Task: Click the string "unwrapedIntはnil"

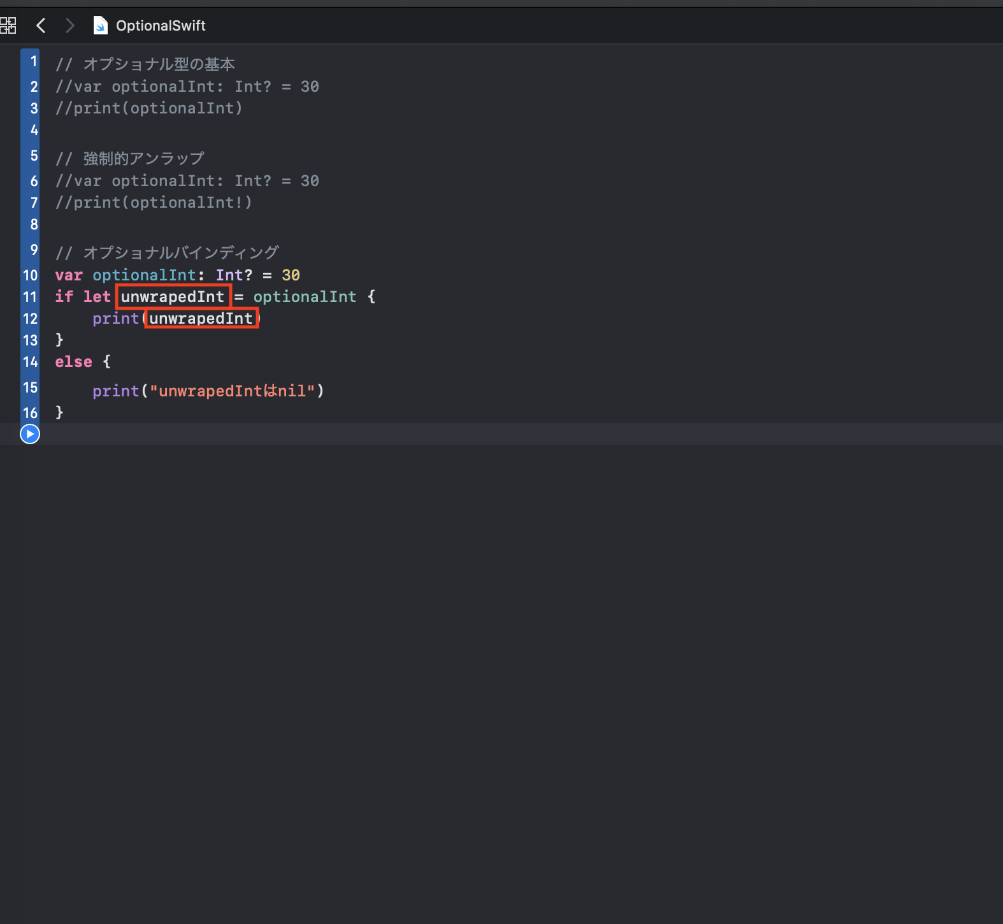Action: point(232,391)
